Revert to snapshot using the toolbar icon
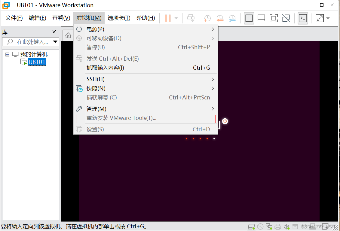Image resolution: width=340 pixels, height=231 pixels. click(220, 18)
